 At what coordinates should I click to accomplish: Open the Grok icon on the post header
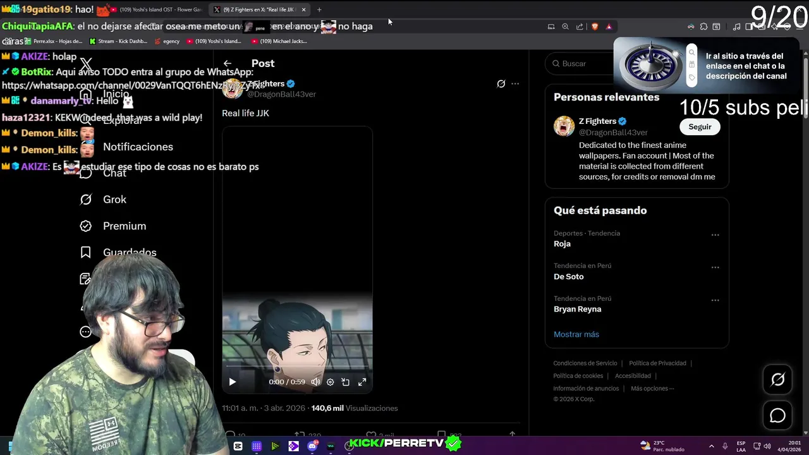point(501,83)
